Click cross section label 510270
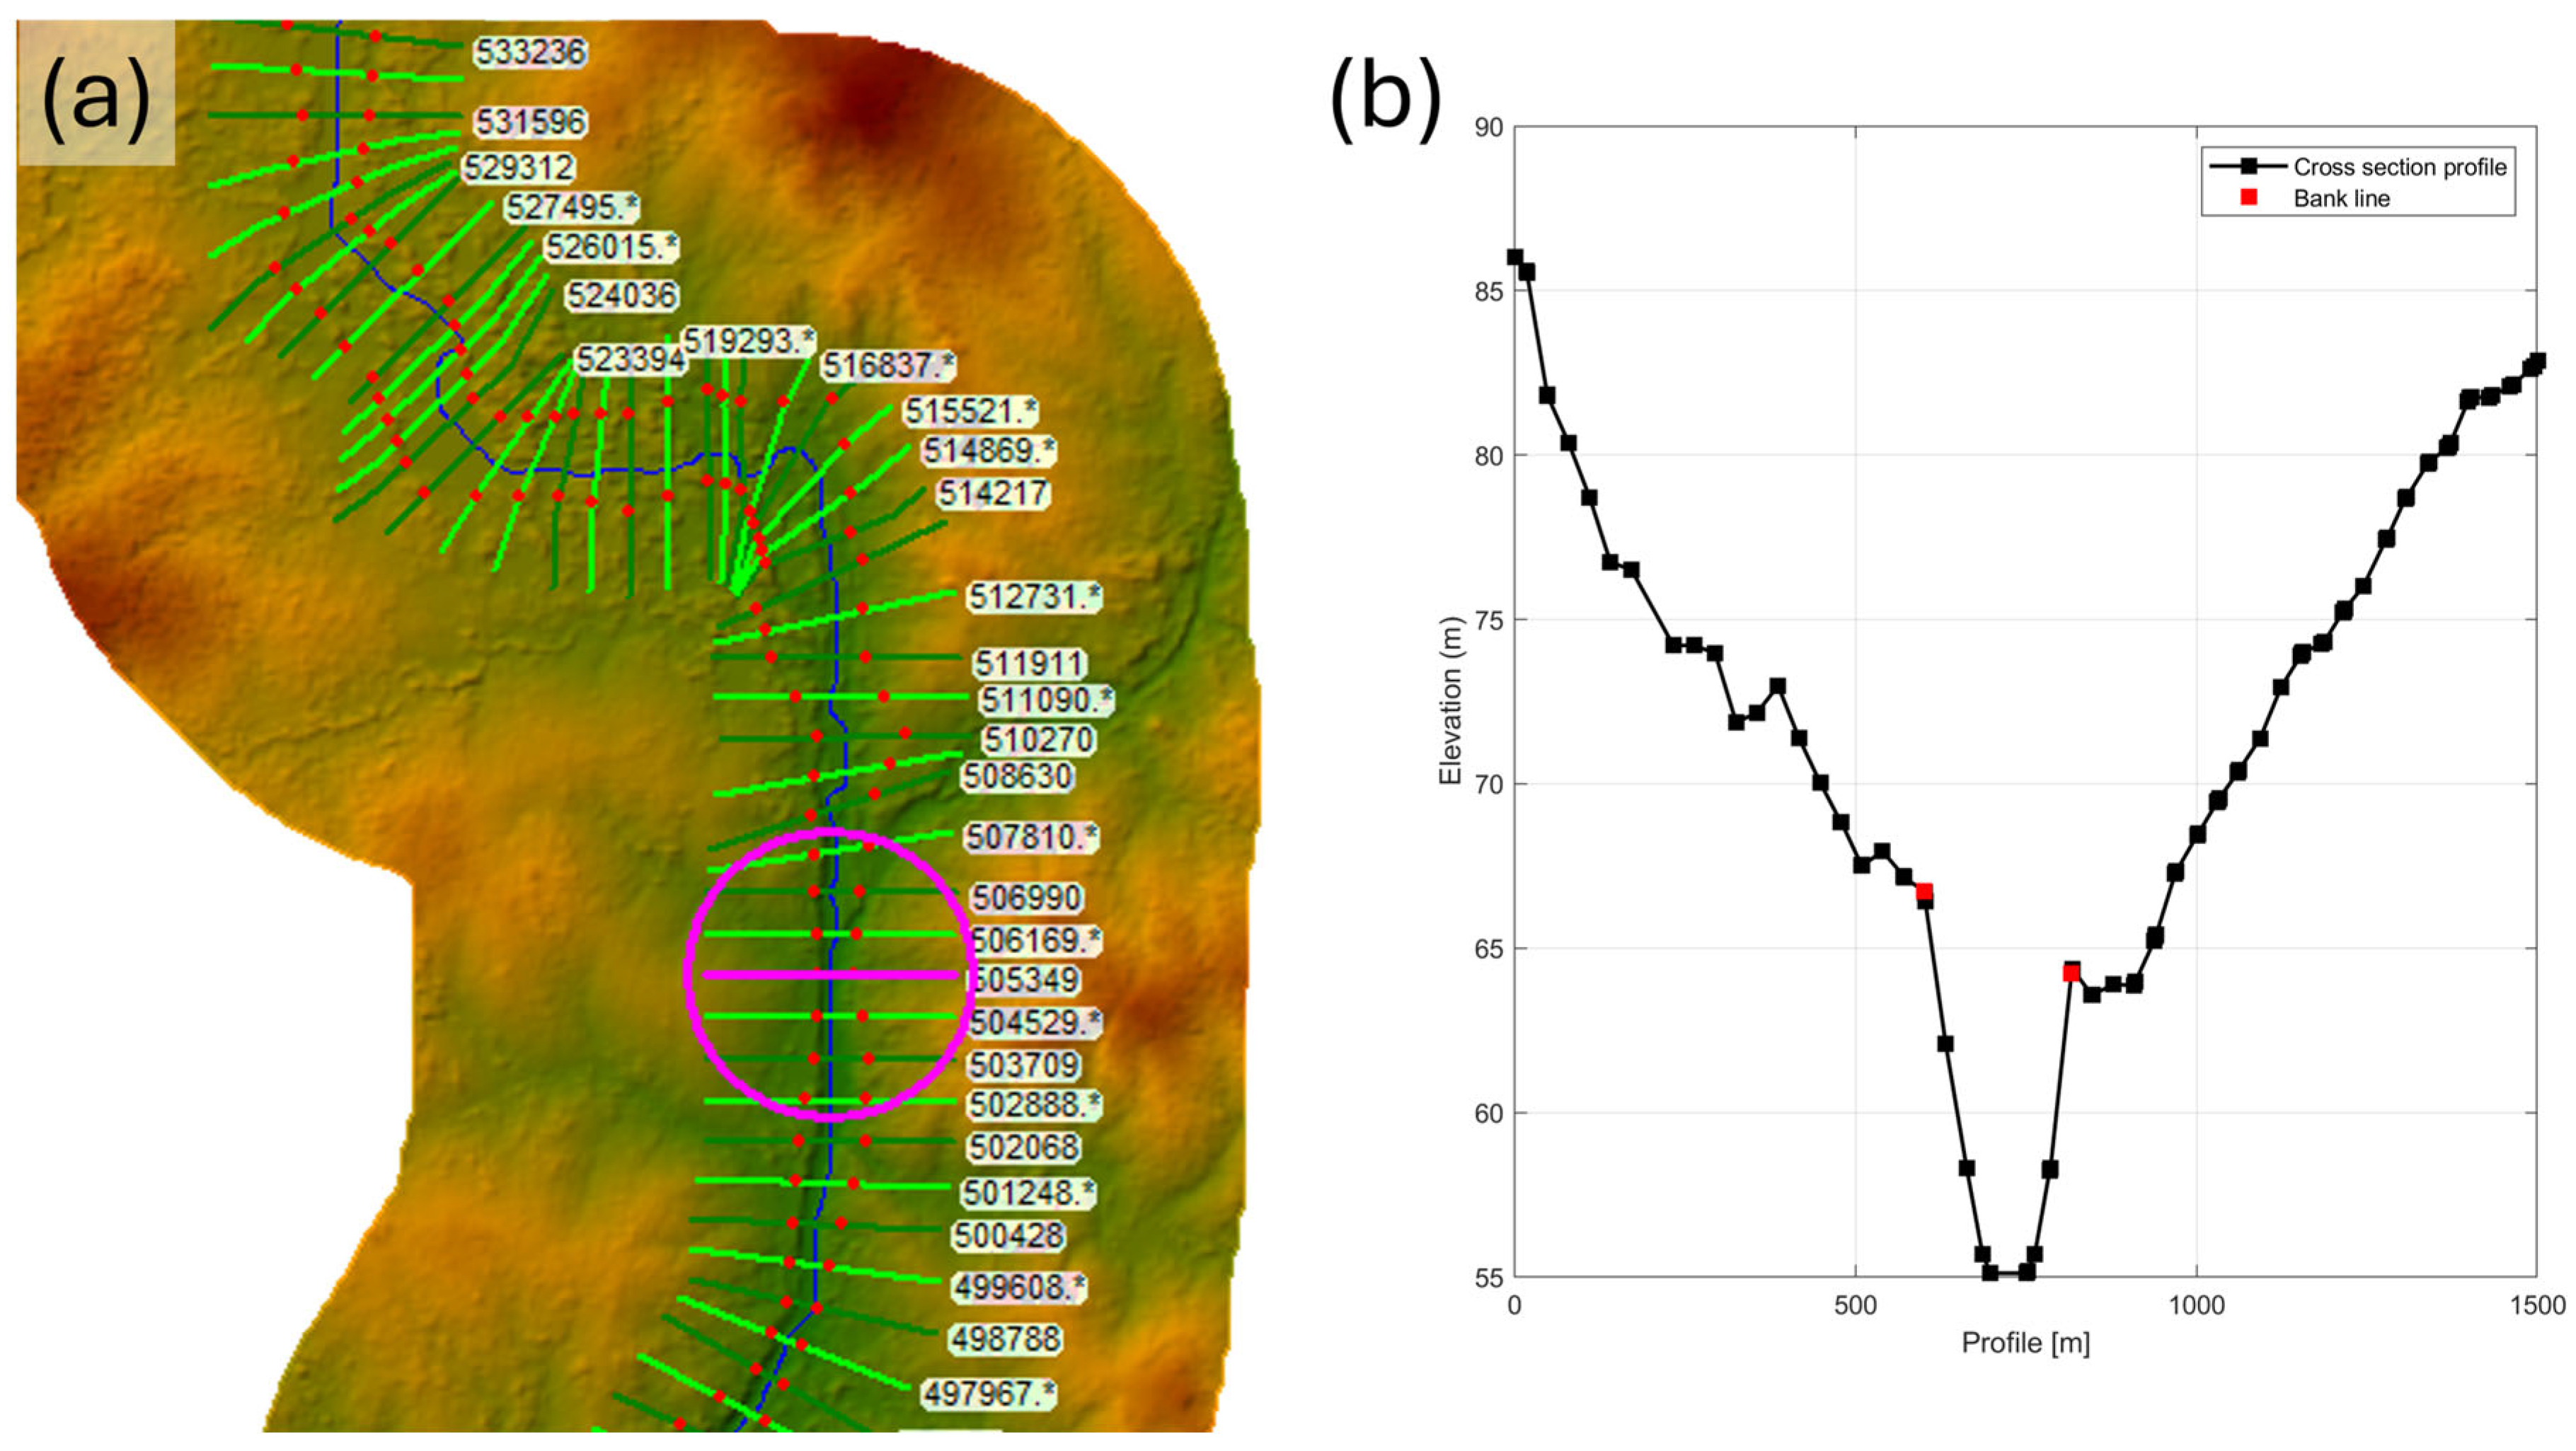Screen dimensions: 2576x1451 [1038, 740]
